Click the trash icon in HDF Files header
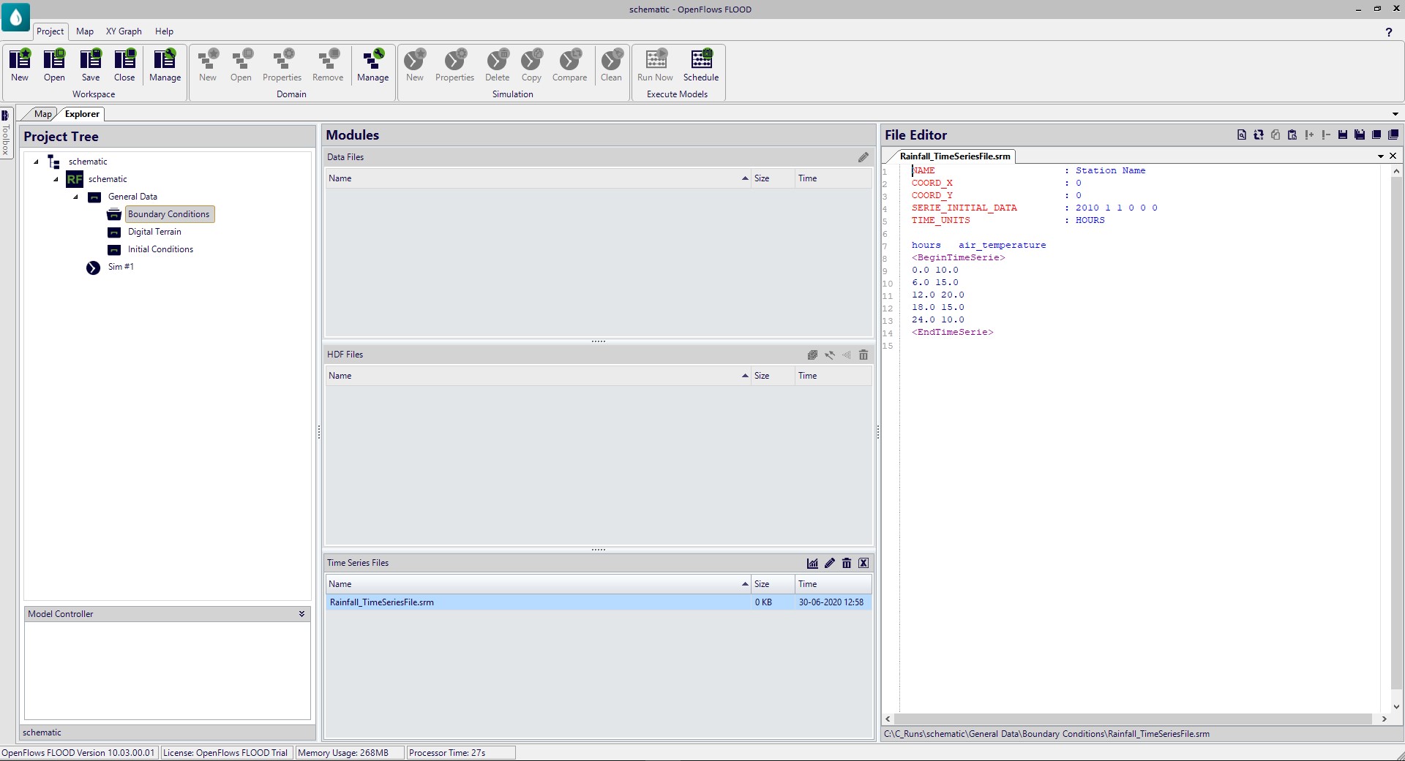Image resolution: width=1405 pixels, height=761 pixels. pos(863,355)
